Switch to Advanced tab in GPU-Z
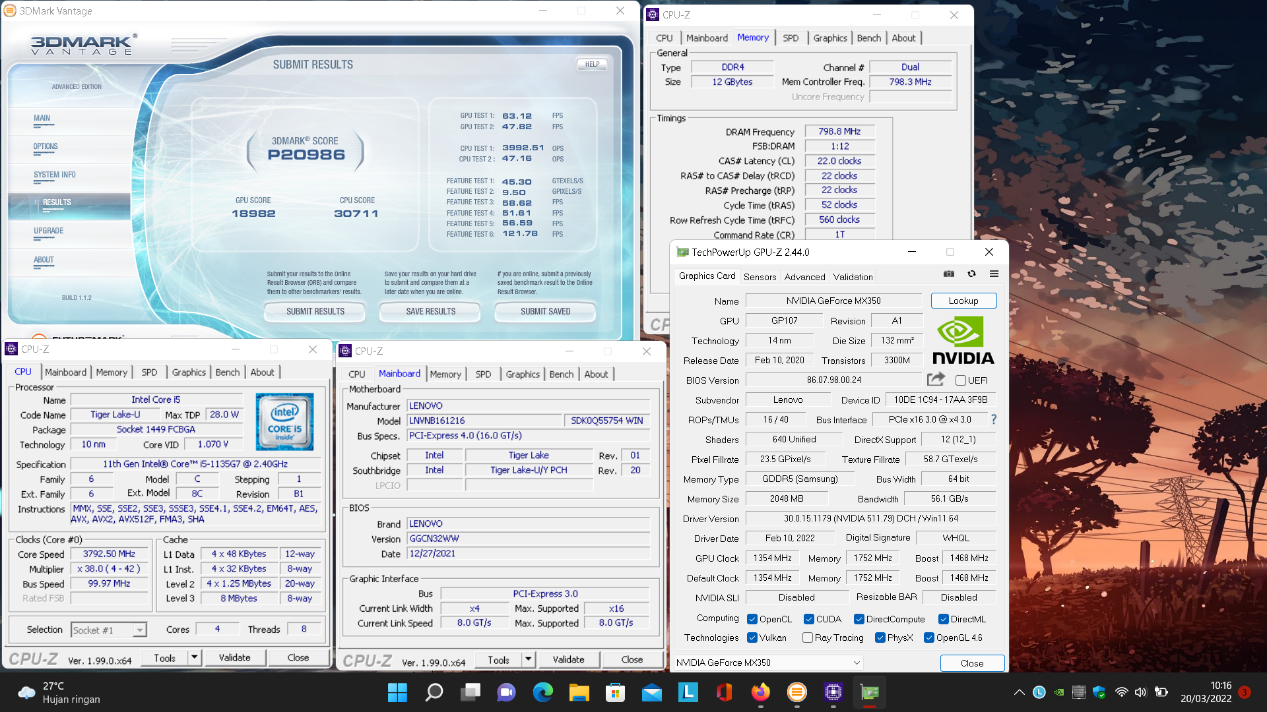 click(x=804, y=277)
